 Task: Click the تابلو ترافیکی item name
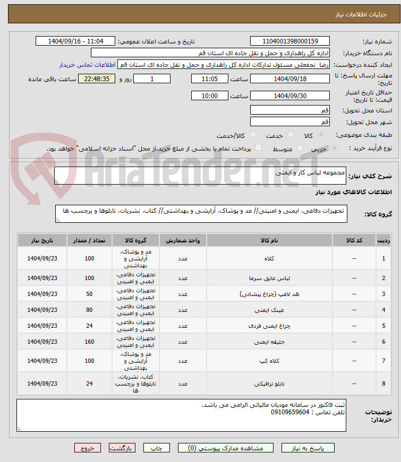269,383
